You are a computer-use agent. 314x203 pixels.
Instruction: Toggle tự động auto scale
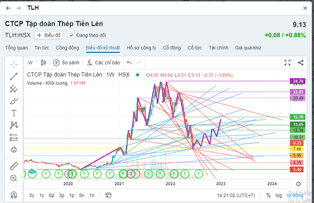[295, 195]
